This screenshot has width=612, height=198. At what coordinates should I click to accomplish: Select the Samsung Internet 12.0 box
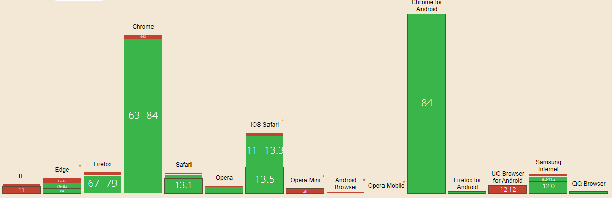coord(548,187)
